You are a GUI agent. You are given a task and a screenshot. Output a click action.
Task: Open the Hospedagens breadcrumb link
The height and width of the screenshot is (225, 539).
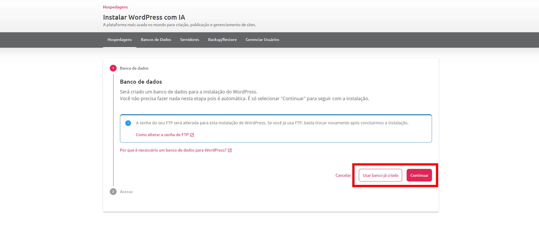pos(115,7)
